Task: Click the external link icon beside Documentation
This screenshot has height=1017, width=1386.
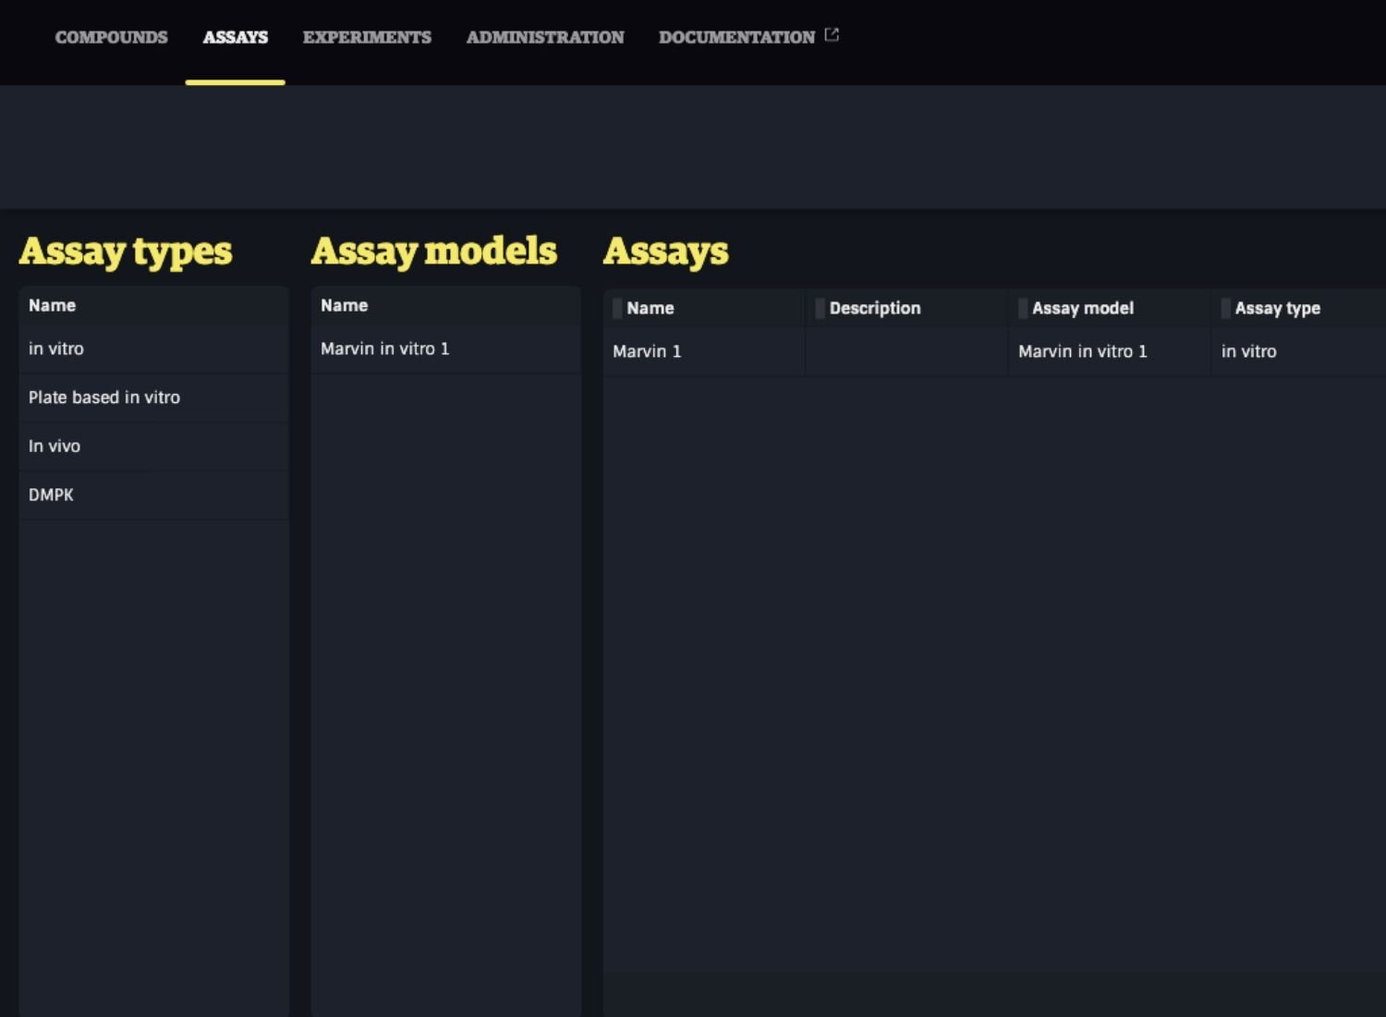Action: click(832, 35)
